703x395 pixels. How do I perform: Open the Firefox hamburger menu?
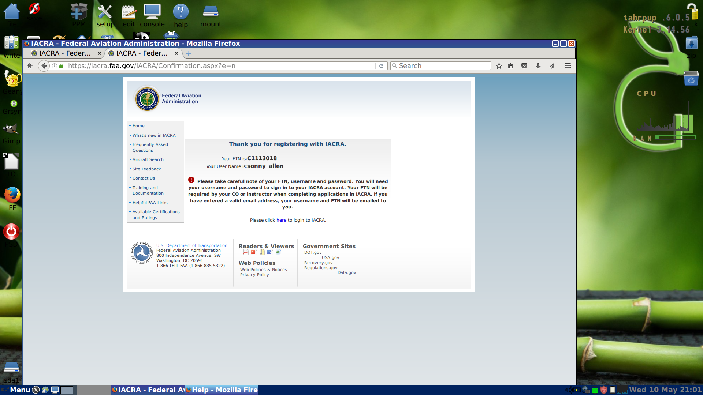568,66
